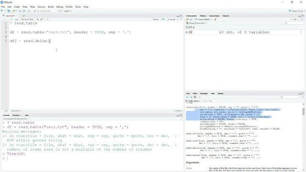Focus the Help search field
Screen dimensions: 306x172
(x=291, y=97)
